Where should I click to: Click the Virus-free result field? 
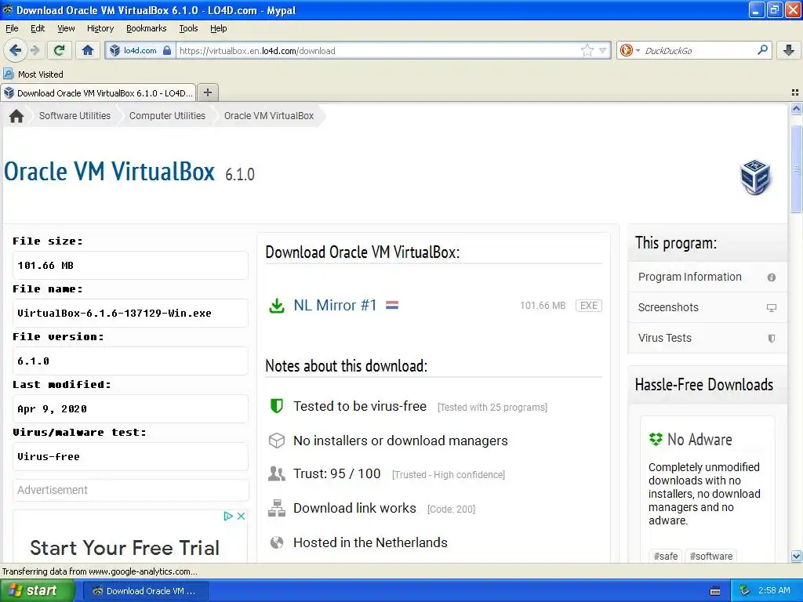(x=130, y=456)
